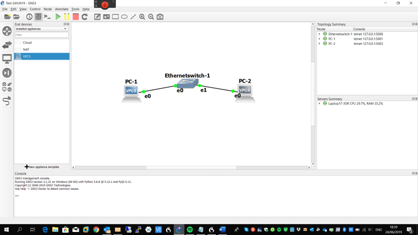The width and height of the screenshot is (418, 235).
Task: Expand the Ethernetswitch-1 node in Topology Summary
Action: coord(319,34)
